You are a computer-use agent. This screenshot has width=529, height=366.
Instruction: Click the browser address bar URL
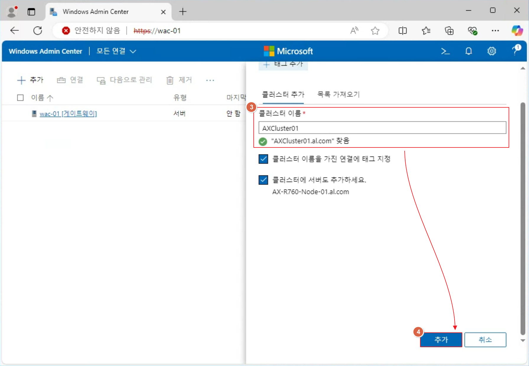pos(157,31)
